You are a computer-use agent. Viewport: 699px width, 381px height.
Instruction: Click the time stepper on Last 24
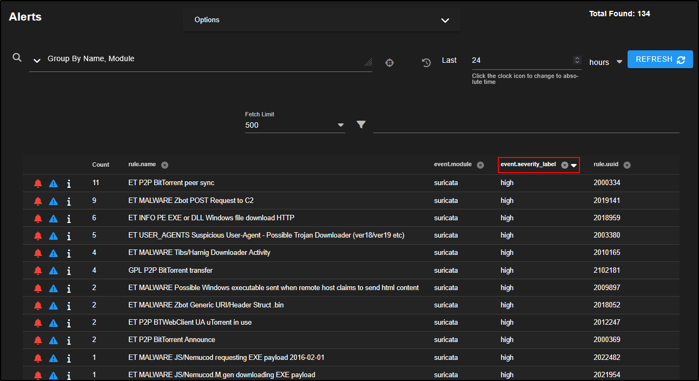click(577, 60)
